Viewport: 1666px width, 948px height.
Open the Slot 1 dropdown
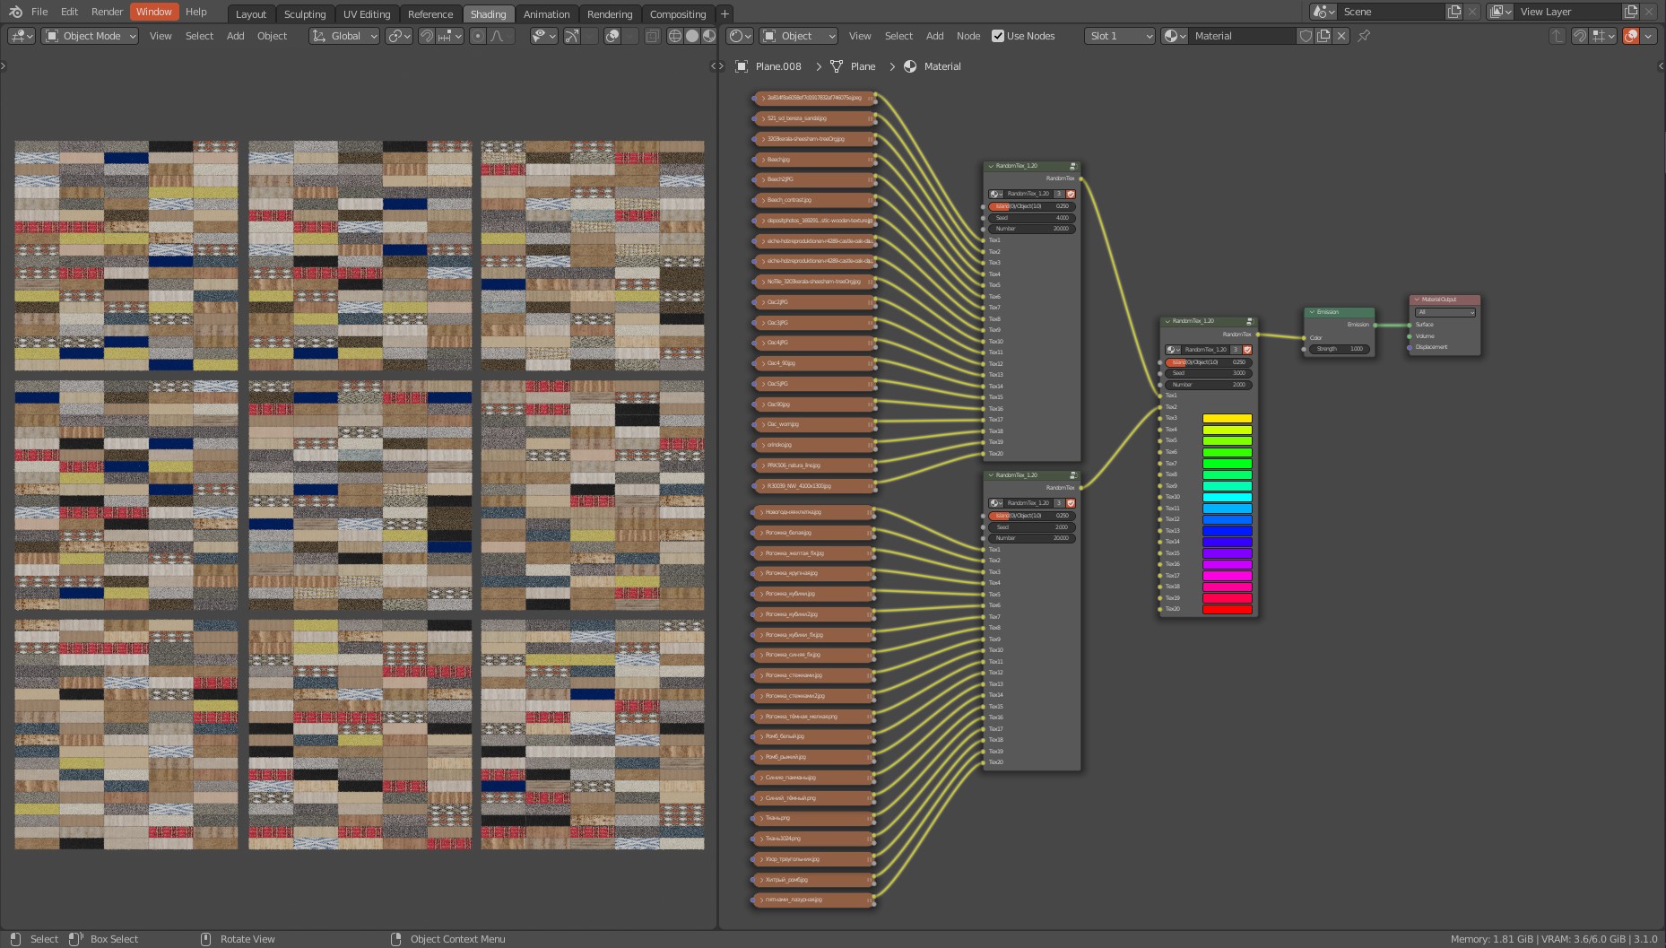tap(1118, 36)
